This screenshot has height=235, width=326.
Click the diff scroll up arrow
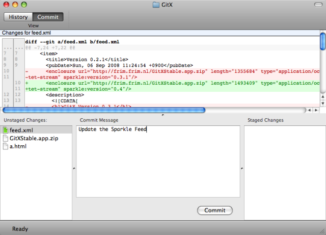tap(322, 96)
